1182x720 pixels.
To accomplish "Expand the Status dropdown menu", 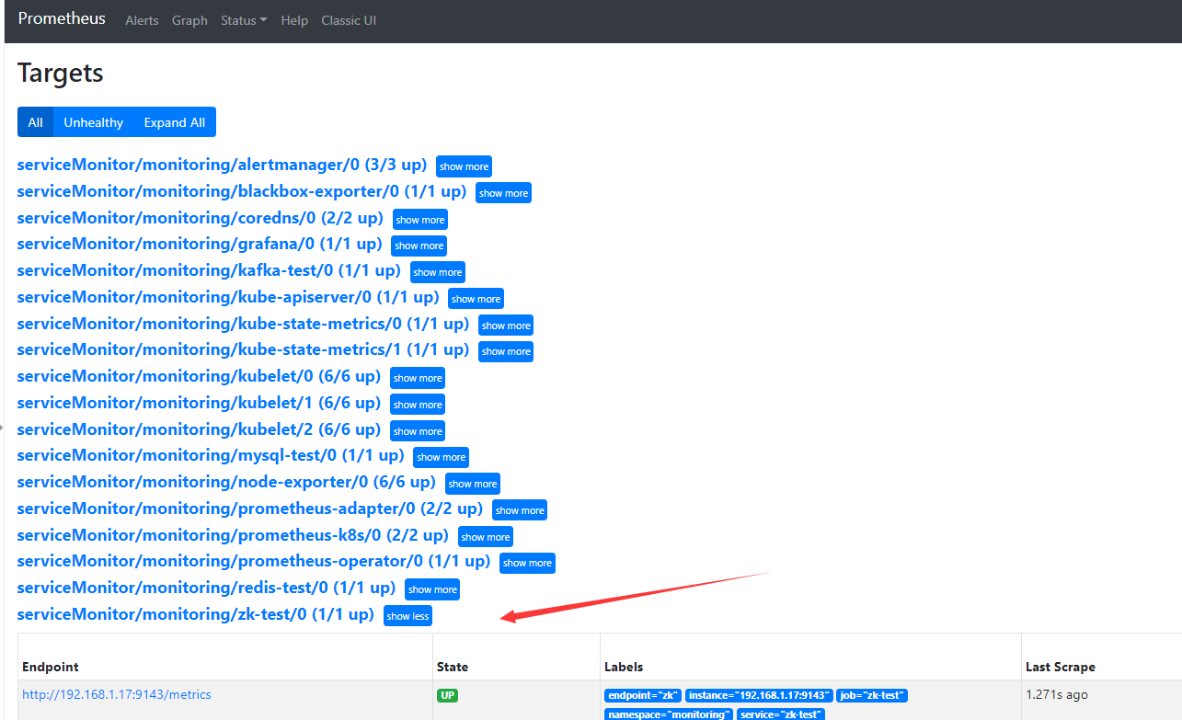I will coord(244,20).
